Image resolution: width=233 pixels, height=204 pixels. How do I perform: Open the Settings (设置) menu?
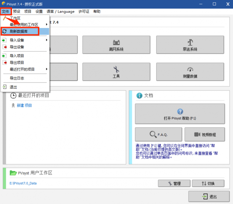tap(39, 11)
